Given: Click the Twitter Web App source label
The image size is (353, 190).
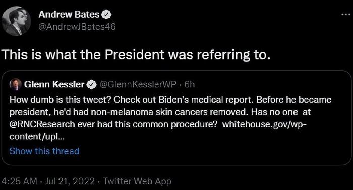Looking at the screenshot, I should [137, 181].
